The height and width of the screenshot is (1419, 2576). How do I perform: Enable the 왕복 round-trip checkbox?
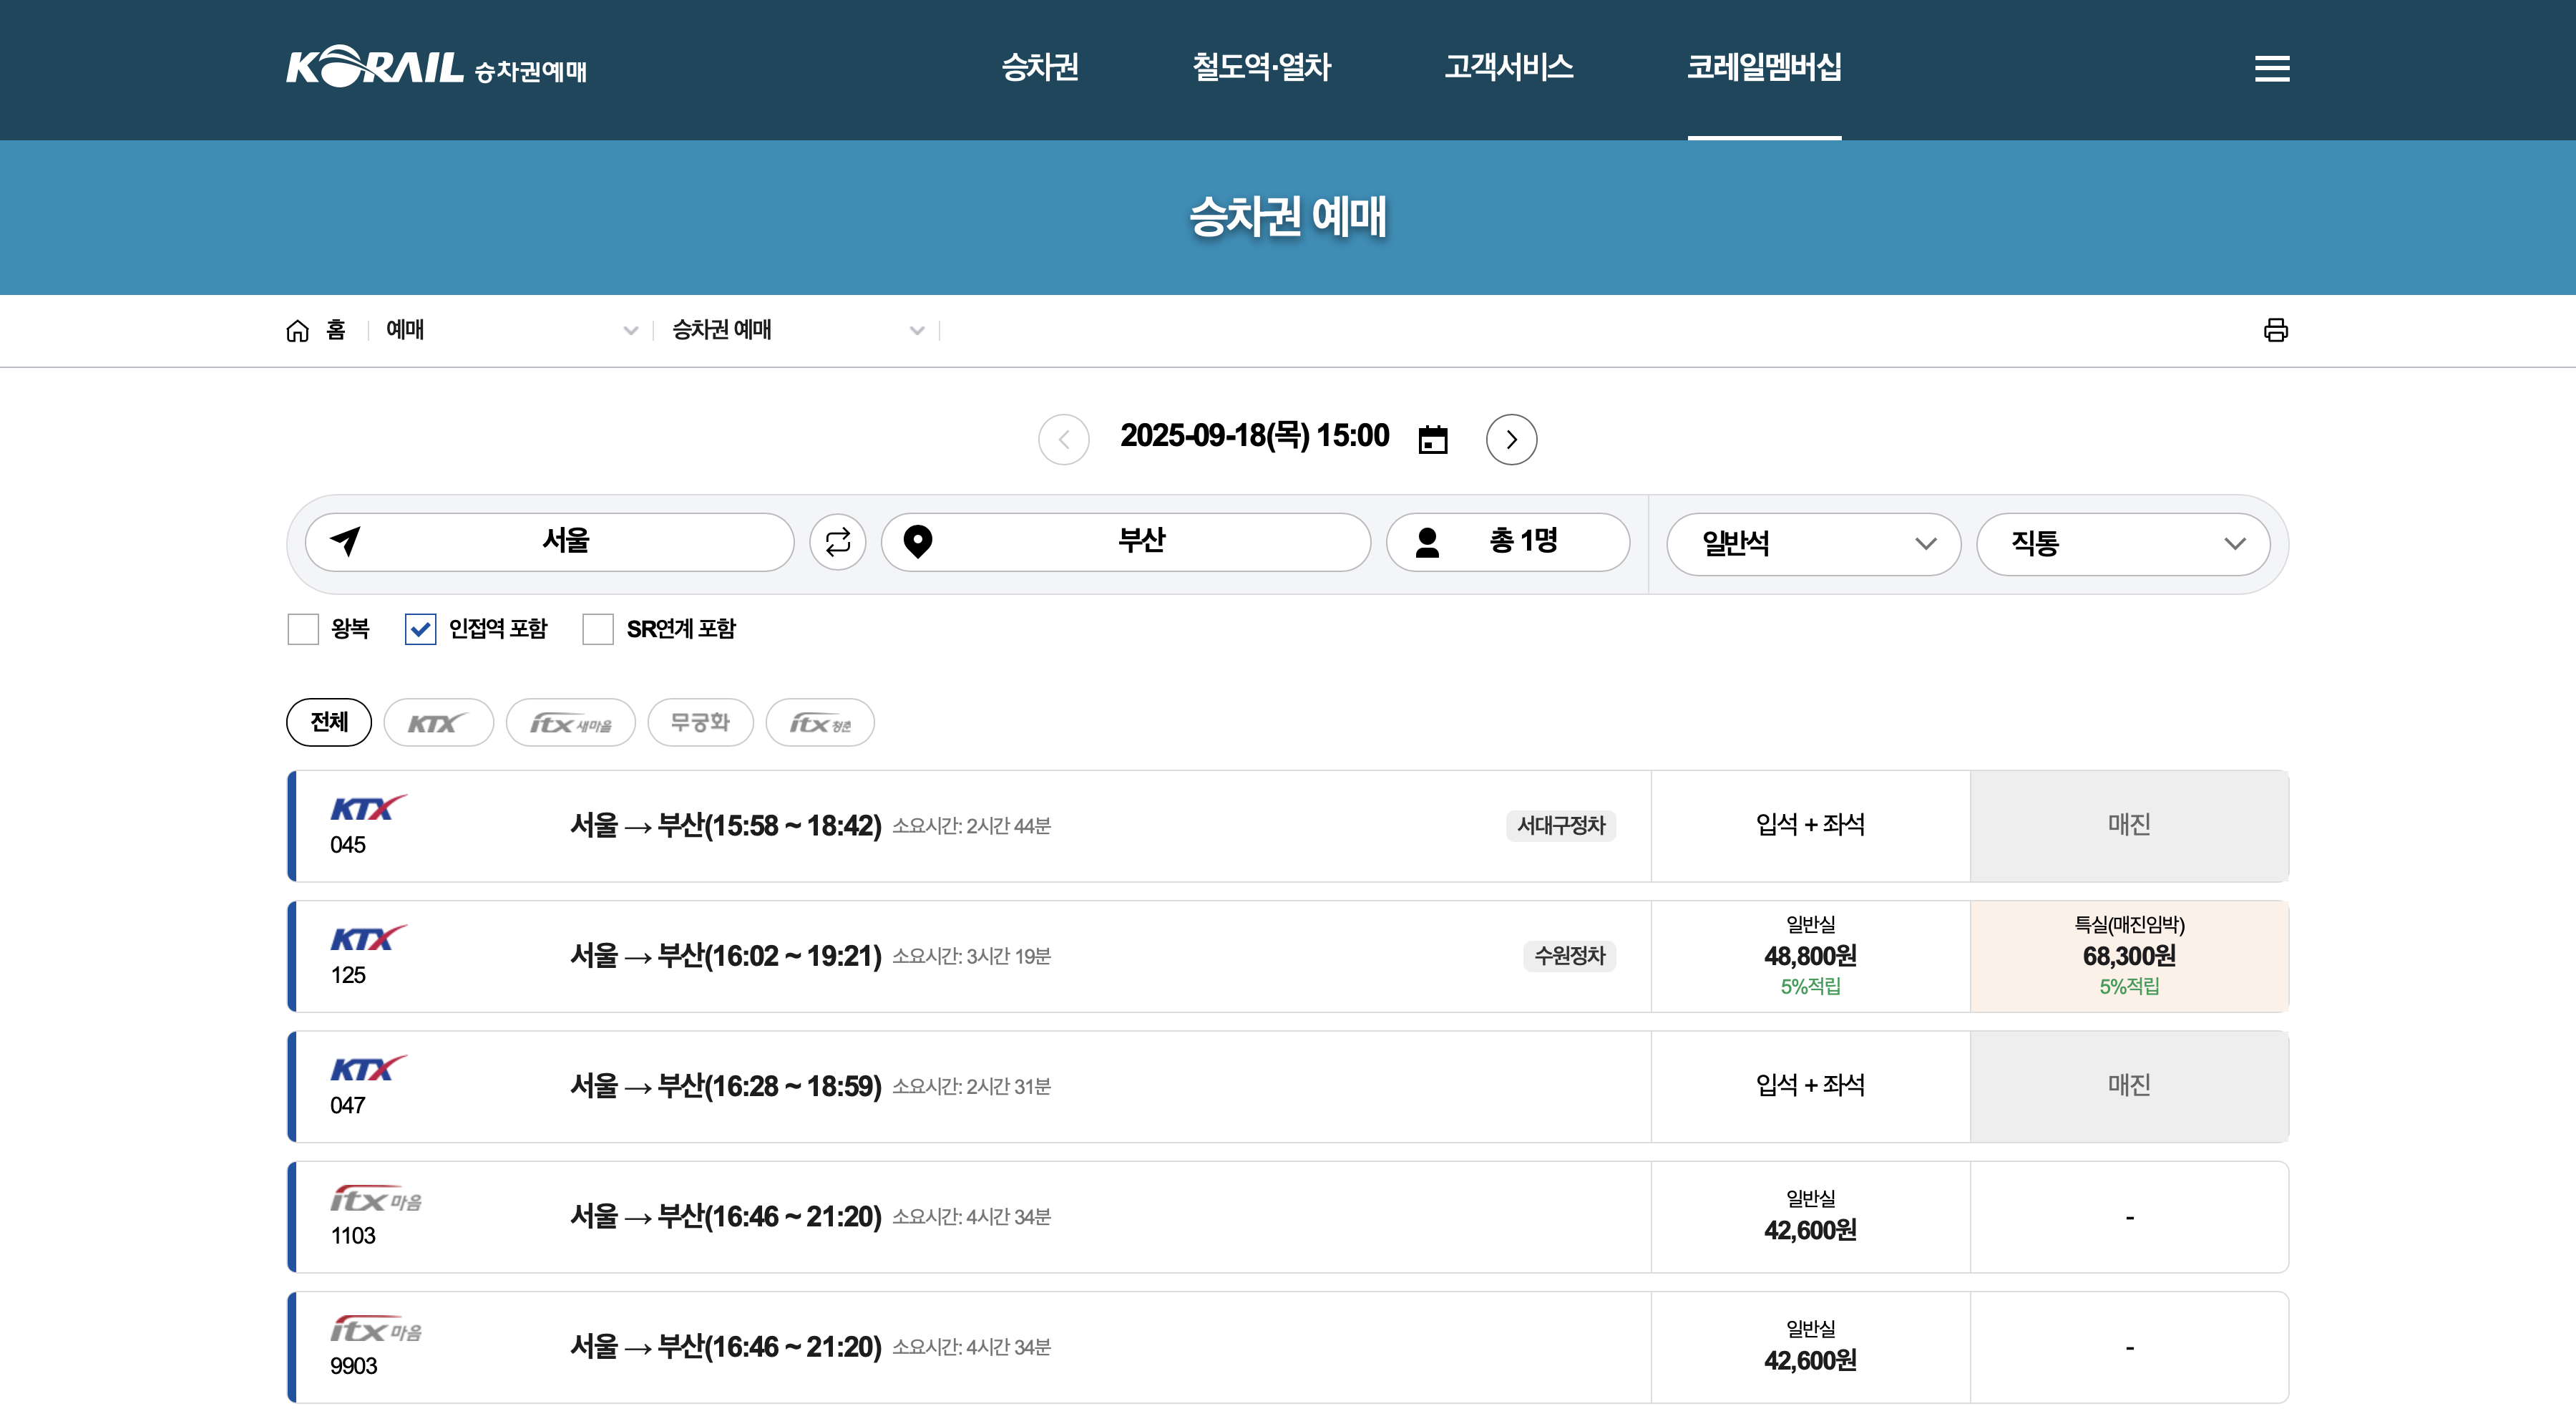[303, 629]
